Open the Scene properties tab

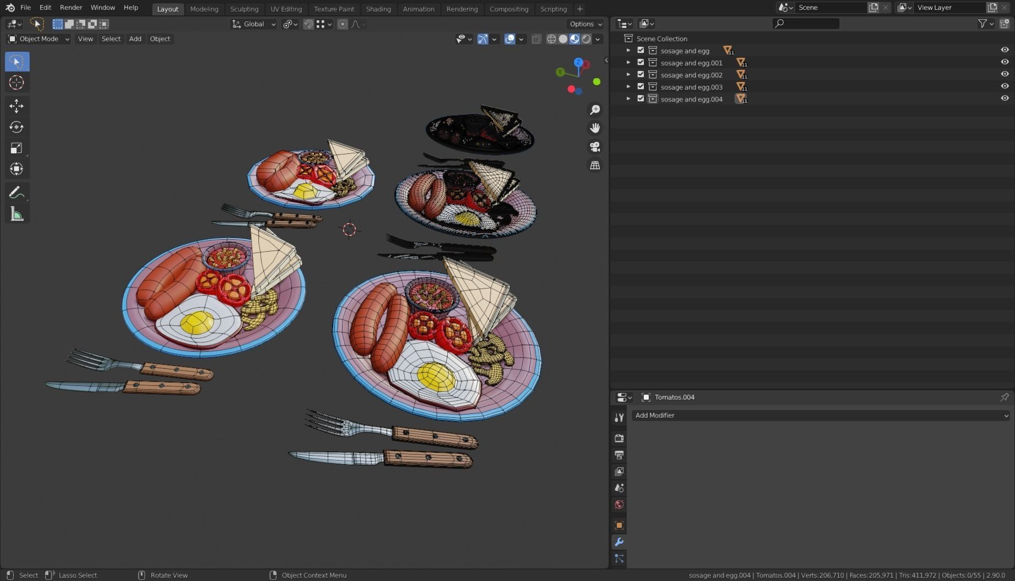(x=619, y=488)
